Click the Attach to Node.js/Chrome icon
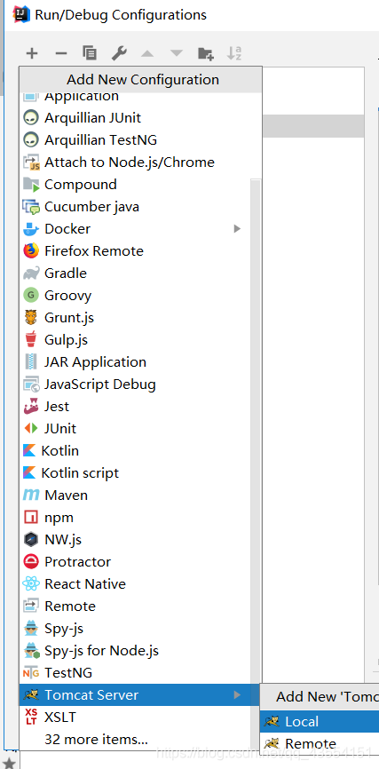This screenshot has height=769, width=379. [x=31, y=163]
